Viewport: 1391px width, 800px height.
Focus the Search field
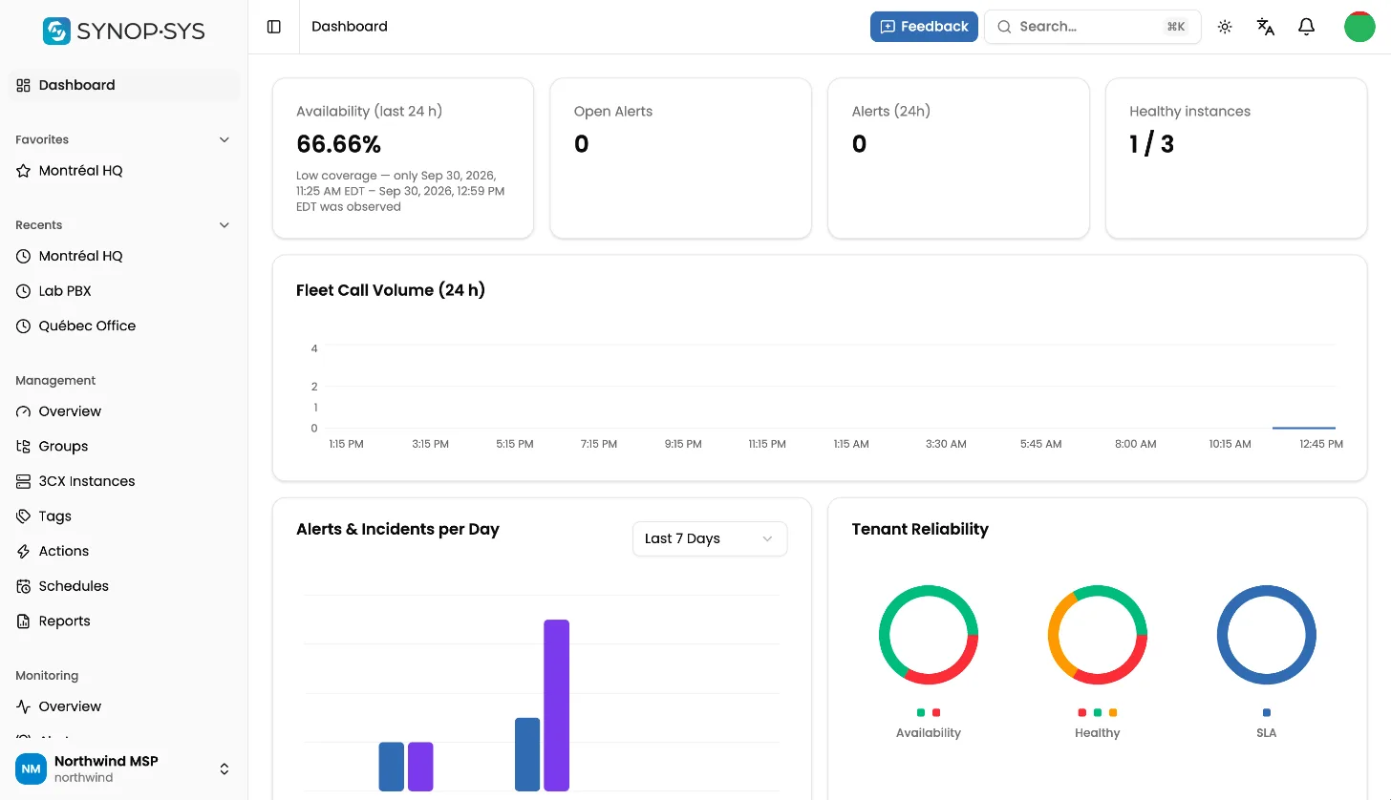pyautogui.click(x=1093, y=27)
